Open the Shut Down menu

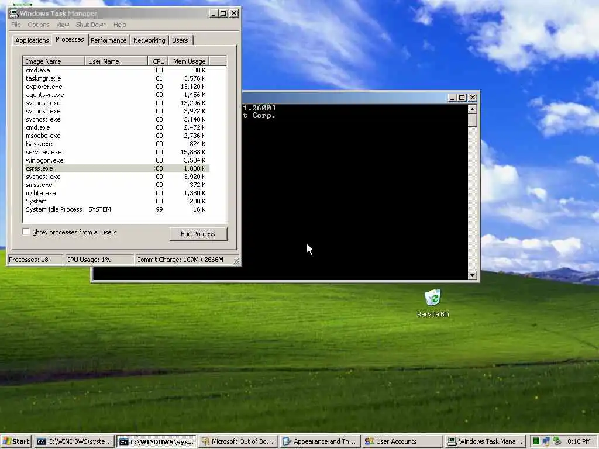pos(91,25)
